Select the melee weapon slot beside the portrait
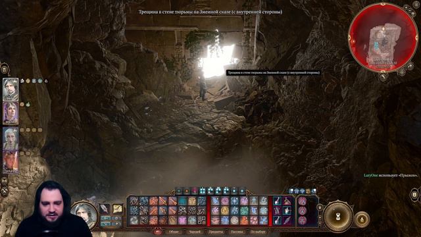 pyautogui.click(x=105, y=209)
